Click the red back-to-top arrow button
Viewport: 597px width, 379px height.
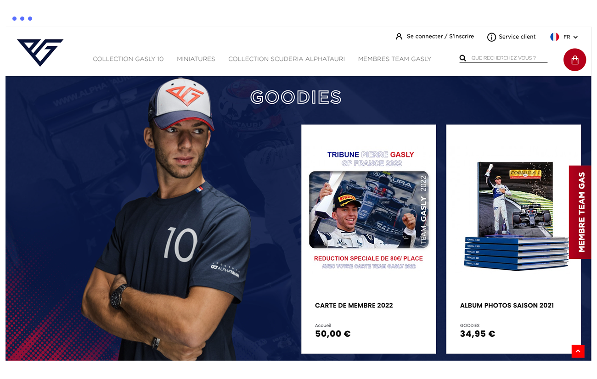(x=578, y=351)
